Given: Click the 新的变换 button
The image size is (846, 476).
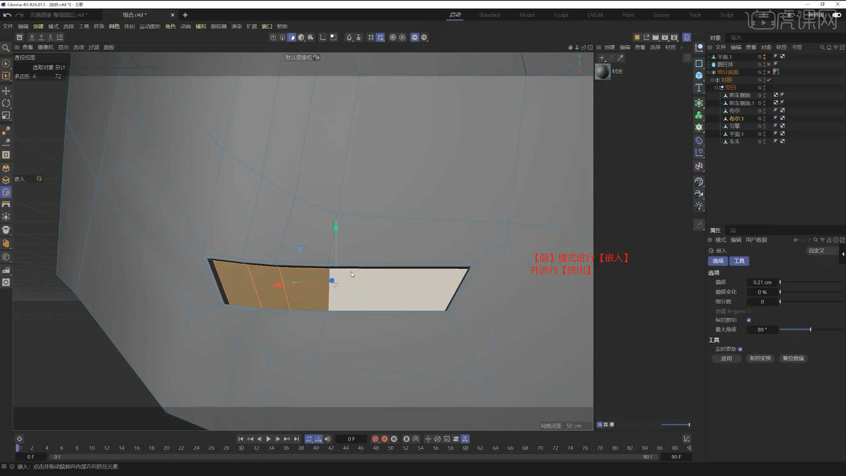Looking at the screenshot, I should coord(760,359).
